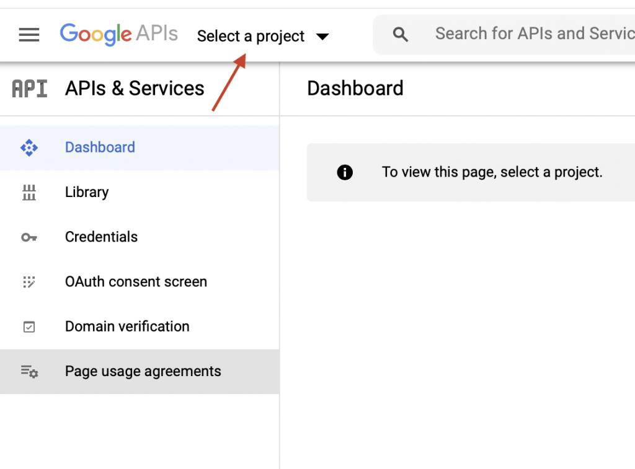635x469 pixels.
Task: Open the Select a project dropdown
Action: [x=263, y=37]
